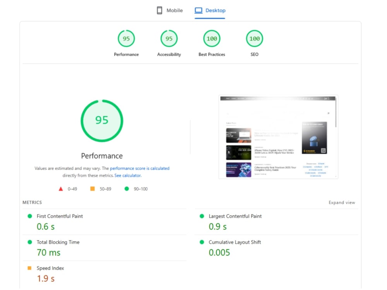The height and width of the screenshot is (290, 387).
Task: Click the Largest Contentful Paint label
Action: (235, 216)
